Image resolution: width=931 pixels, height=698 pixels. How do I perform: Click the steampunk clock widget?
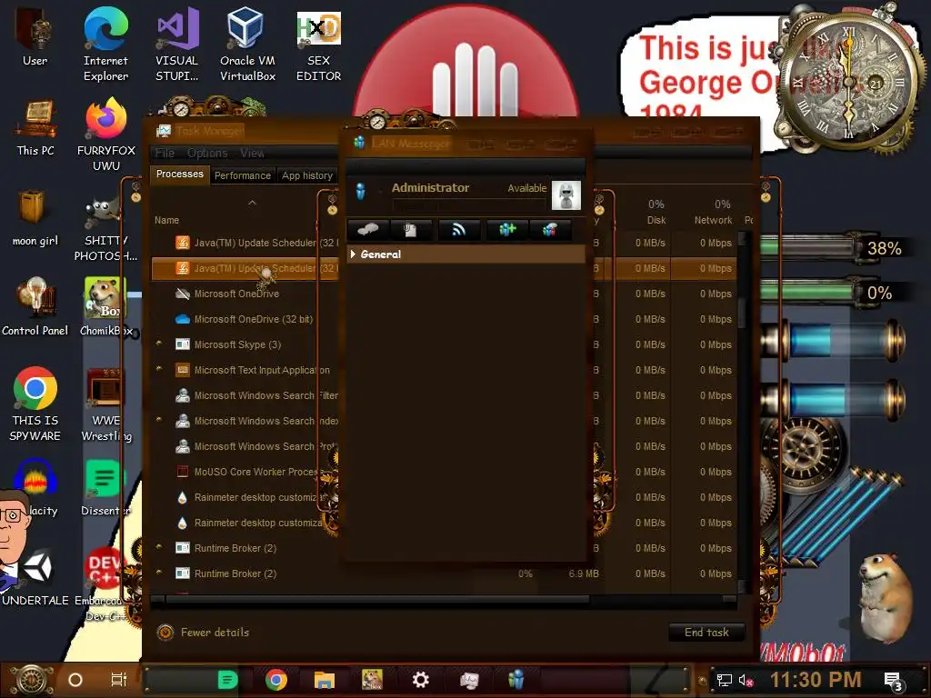pos(848,83)
